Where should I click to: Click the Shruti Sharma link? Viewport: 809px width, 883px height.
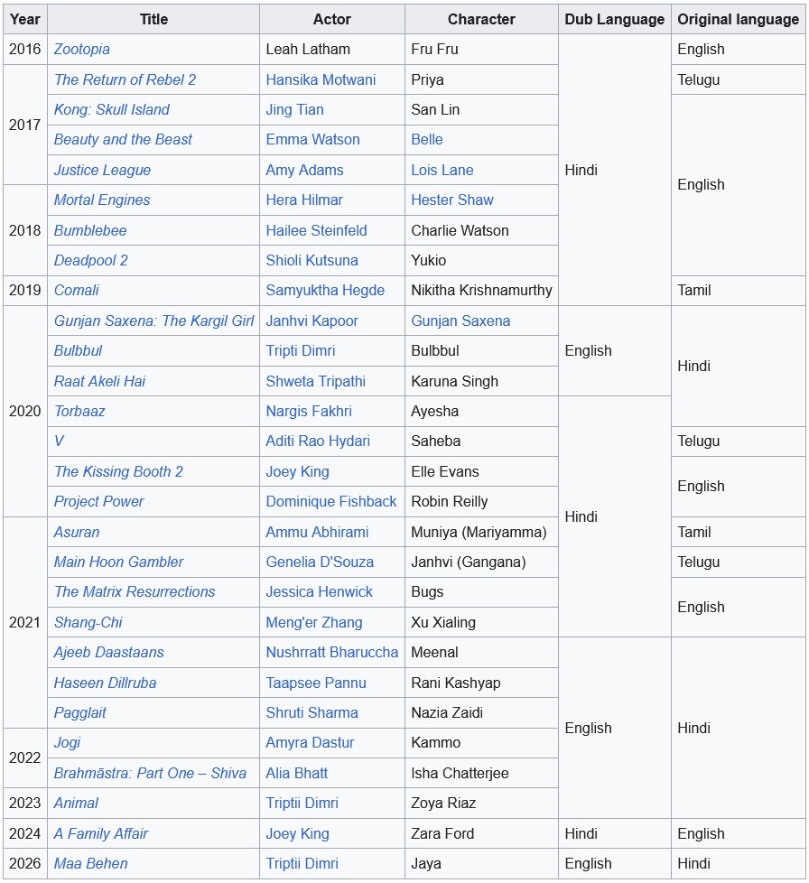coord(312,712)
